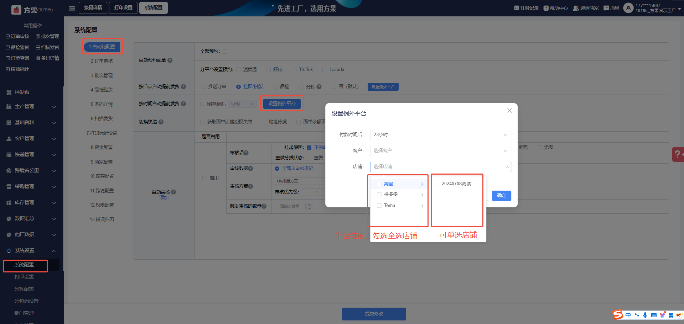Check the 全部预约 checkbox
The image size is (684, 324).
[225, 52]
